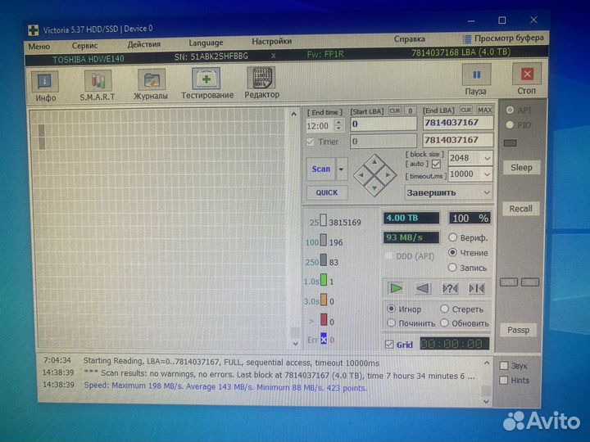The height and width of the screenshot is (442, 590).
Task: Open the Редактор sector editor
Action: click(261, 79)
